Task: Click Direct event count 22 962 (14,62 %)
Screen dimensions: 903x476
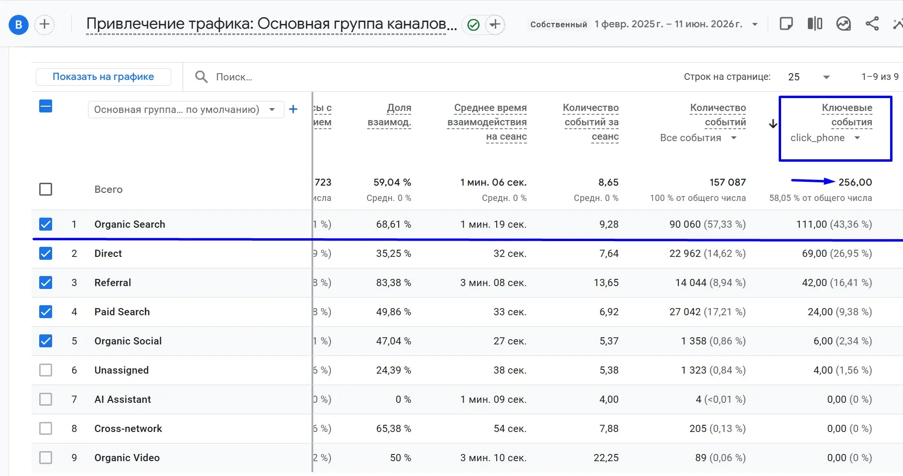Action: tap(707, 254)
